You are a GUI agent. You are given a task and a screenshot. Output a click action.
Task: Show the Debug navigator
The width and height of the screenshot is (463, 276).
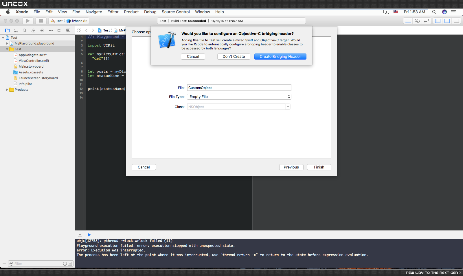point(51,30)
